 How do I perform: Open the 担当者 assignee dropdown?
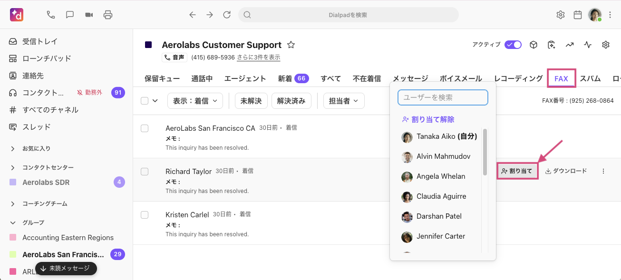344,101
